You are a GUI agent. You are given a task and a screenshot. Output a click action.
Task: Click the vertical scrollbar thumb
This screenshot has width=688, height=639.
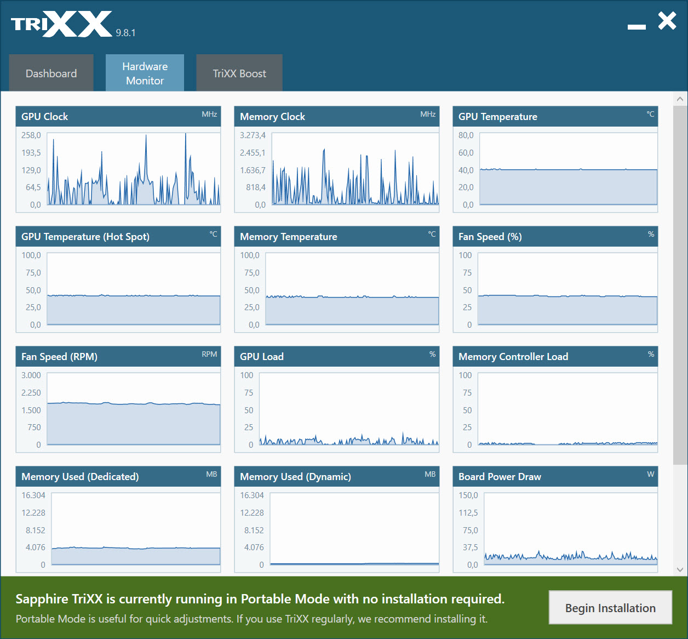coord(680,285)
